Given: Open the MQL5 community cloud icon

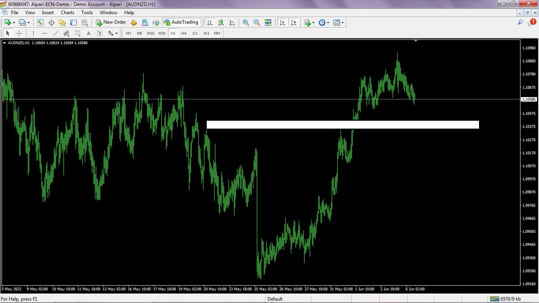Looking at the screenshot, I should [145, 22].
